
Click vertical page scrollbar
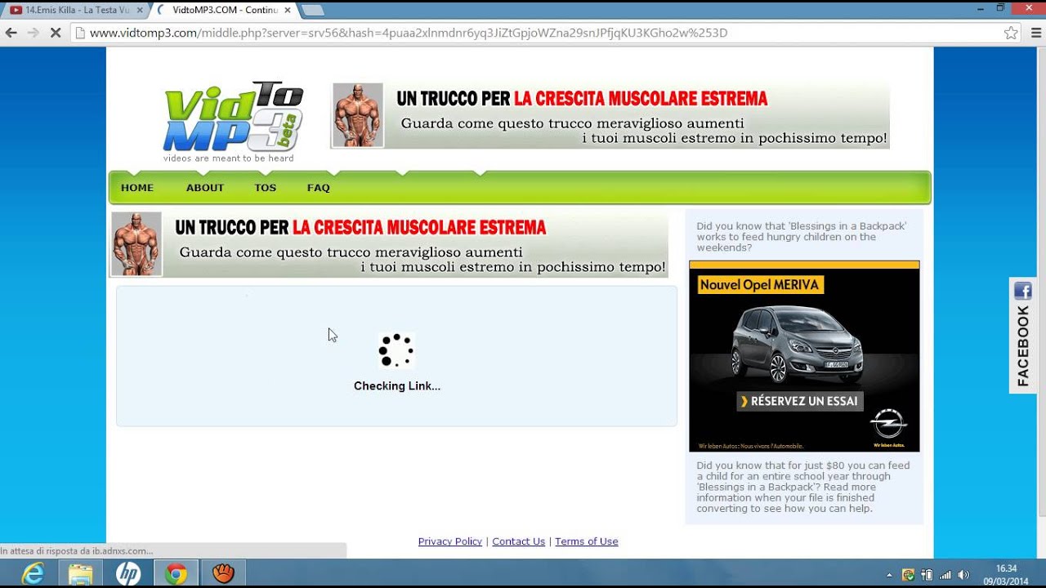[1040, 282]
